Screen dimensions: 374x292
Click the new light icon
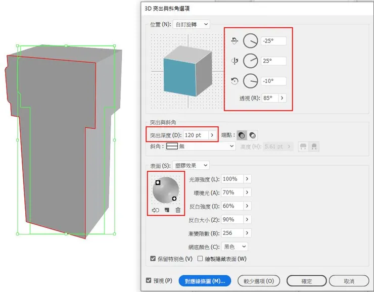(x=167, y=210)
